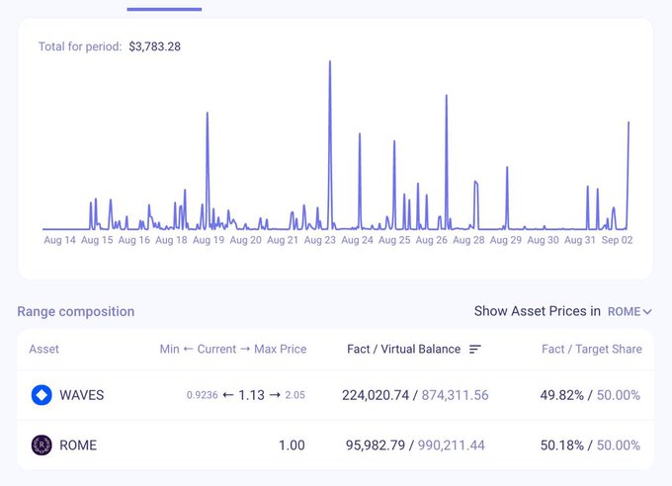Click the Aug 14 label on chart axis
The height and width of the screenshot is (486, 672).
pyautogui.click(x=59, y=240)
